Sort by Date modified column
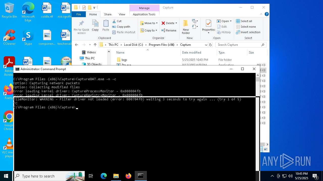Viewport: 323px width, 181px height. tap(199, 53)
